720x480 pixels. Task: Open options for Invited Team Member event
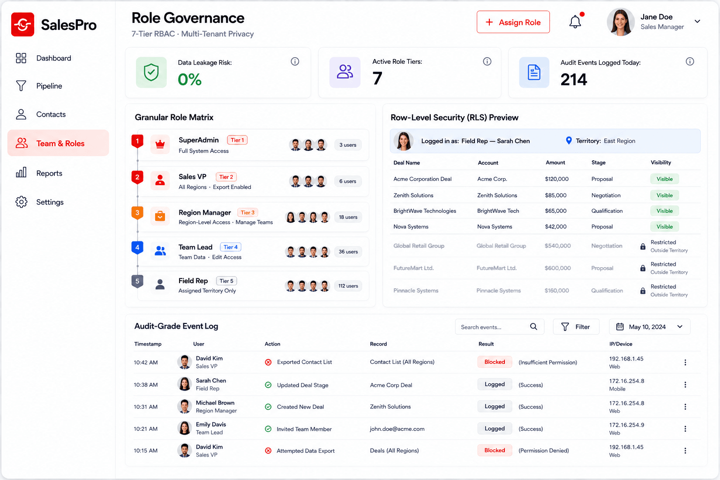685,428
